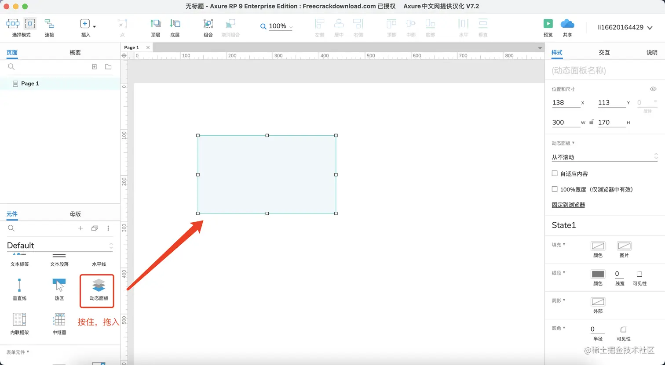Screen dimensions: 665x365
Task: Open the Default library dropdown
Action: point(60,246)
